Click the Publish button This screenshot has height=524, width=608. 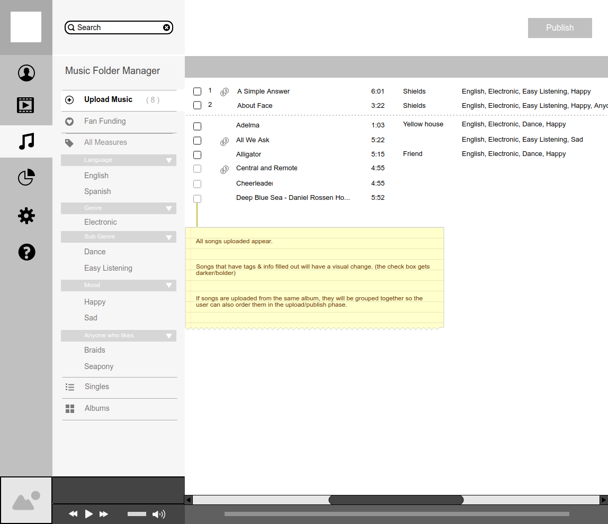pos(559,28)
